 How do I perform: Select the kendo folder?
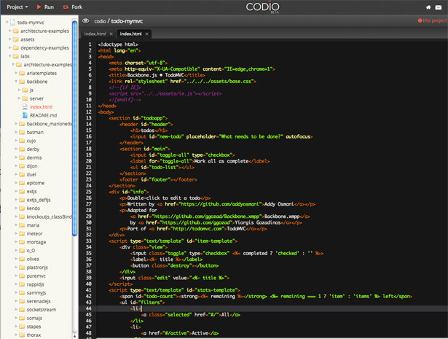pos(34,208)
